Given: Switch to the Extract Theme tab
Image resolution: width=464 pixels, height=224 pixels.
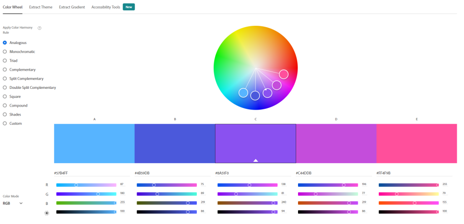Looking at the screenshot, I should point(41,7).
